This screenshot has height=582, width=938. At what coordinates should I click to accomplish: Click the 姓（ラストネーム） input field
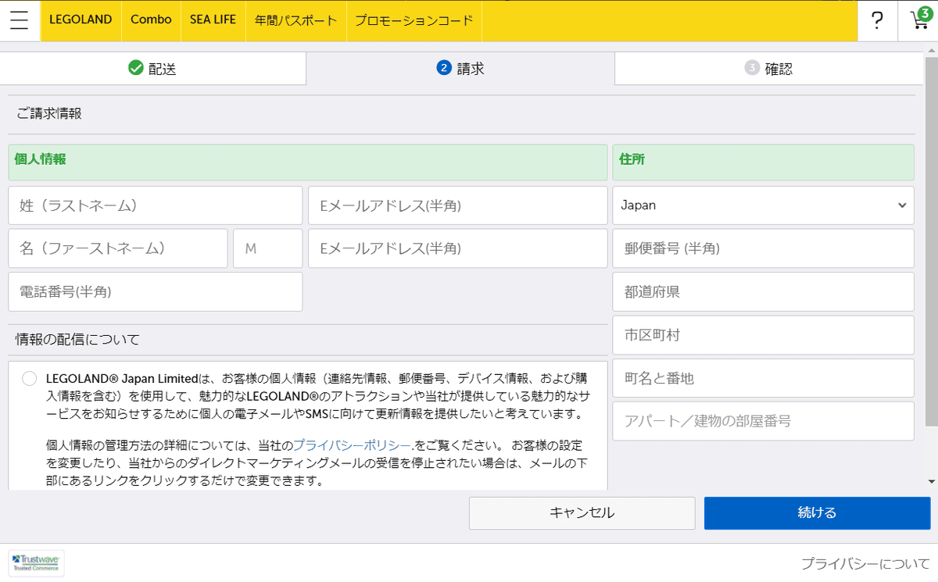point(155,205)
